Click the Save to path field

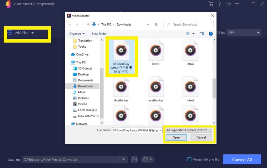71,159
